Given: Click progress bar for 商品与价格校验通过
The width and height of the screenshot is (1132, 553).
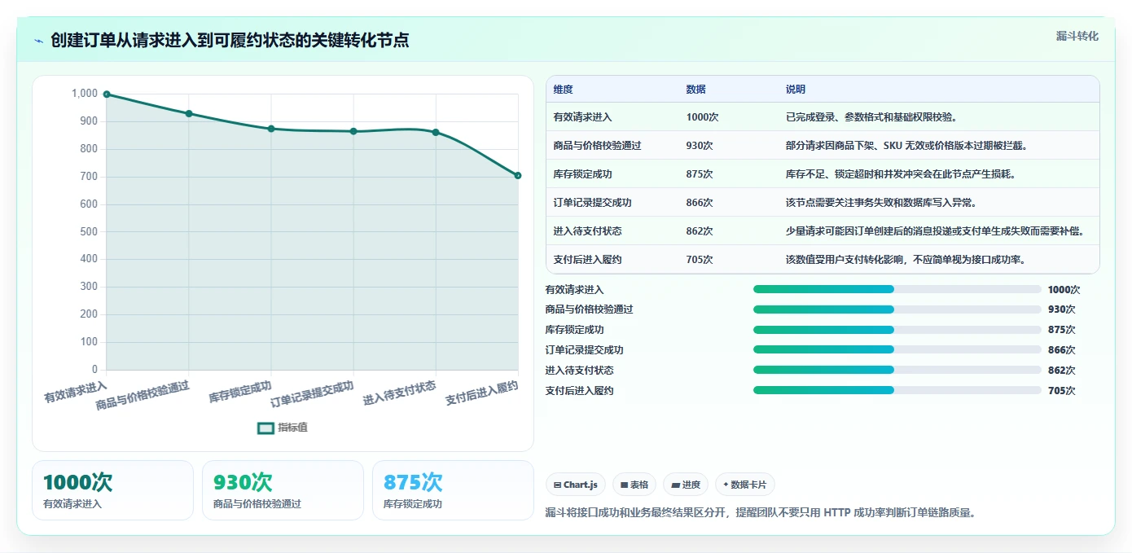Looking at the screenshot, I should pos(897,309).
